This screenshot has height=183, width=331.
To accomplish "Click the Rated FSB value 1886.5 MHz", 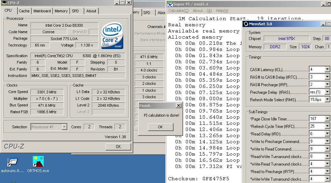I will tap(47, 112).
